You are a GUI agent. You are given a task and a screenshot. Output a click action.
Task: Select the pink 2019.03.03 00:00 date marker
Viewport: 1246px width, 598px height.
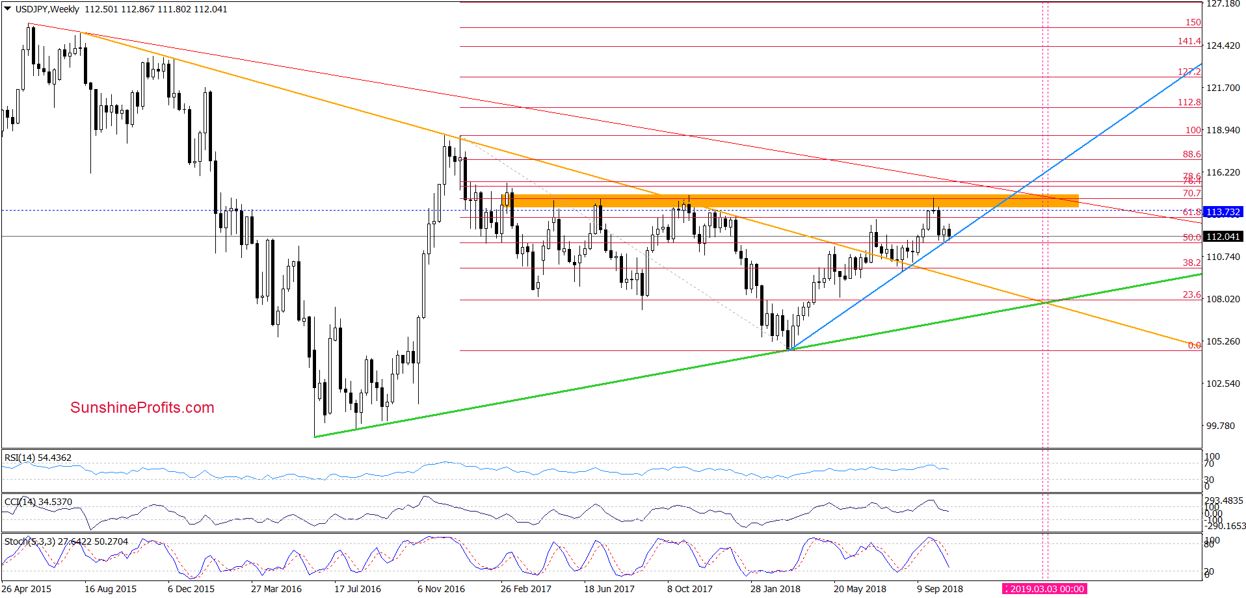[1044, 589]
